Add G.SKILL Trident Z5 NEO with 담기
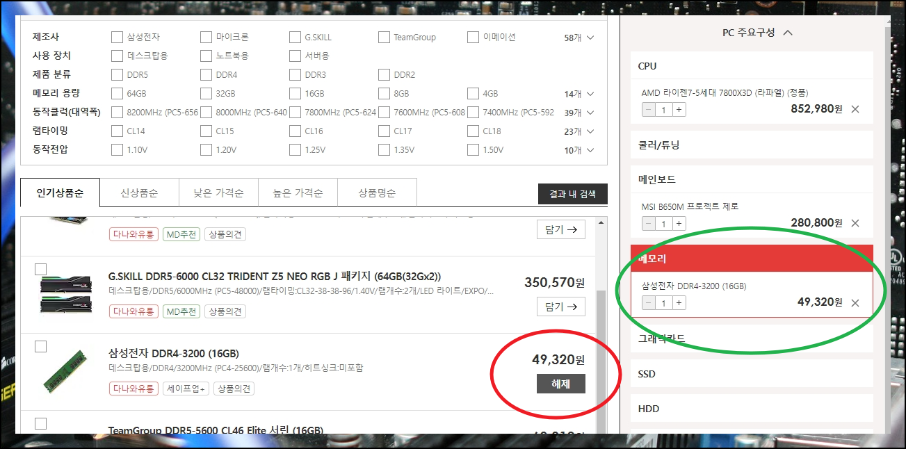The height and width of the screenshot is (449, 906). [x=561, y=307]
